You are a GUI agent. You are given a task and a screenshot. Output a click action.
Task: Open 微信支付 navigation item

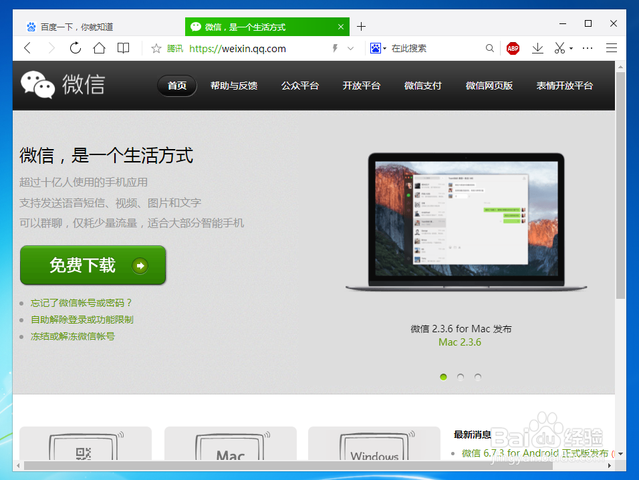click(423, 86)
